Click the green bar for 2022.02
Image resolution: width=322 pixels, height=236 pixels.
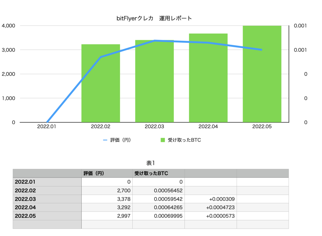(101, 83)
